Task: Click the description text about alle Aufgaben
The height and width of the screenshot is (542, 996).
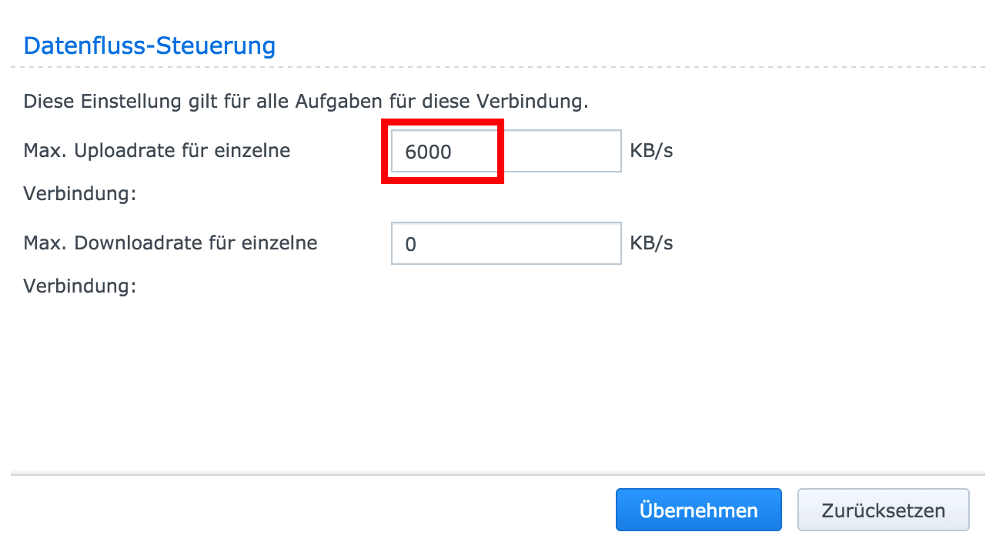Action: pos(306,102)
